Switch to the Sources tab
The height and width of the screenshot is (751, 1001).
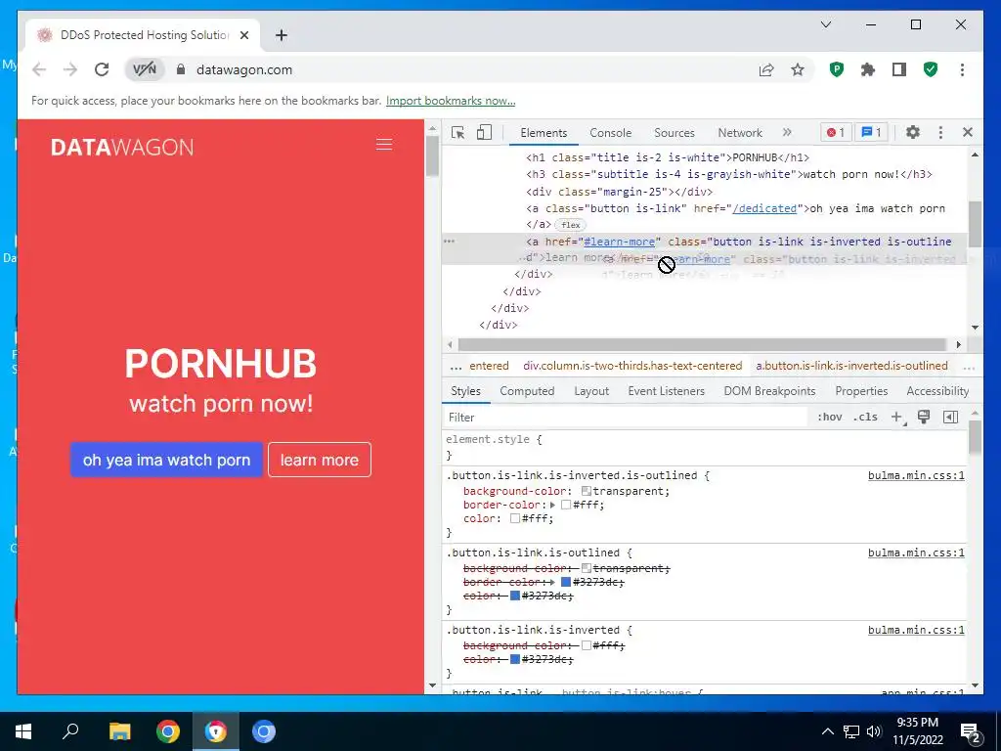(x=675, y=133)
